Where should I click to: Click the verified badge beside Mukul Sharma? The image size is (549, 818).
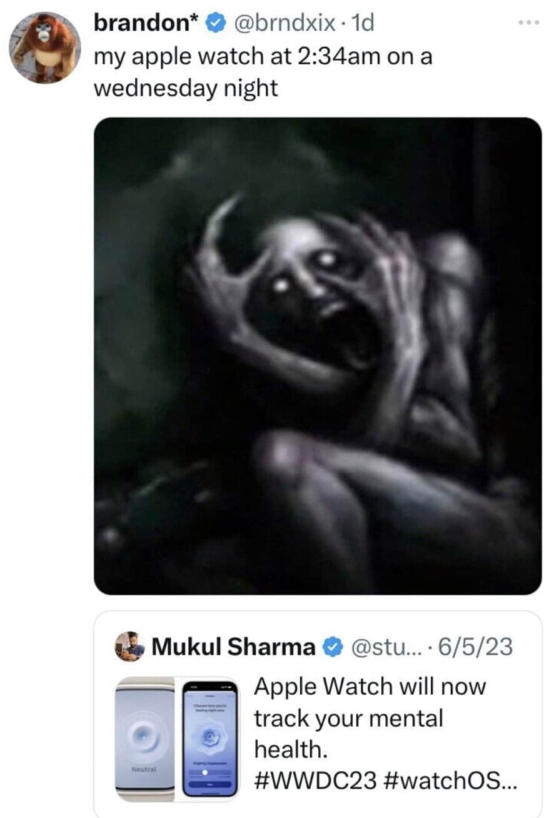click(330, 647)
